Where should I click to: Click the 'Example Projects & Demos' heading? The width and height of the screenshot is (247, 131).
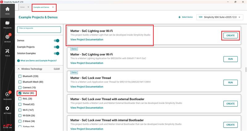click(38, 17)
